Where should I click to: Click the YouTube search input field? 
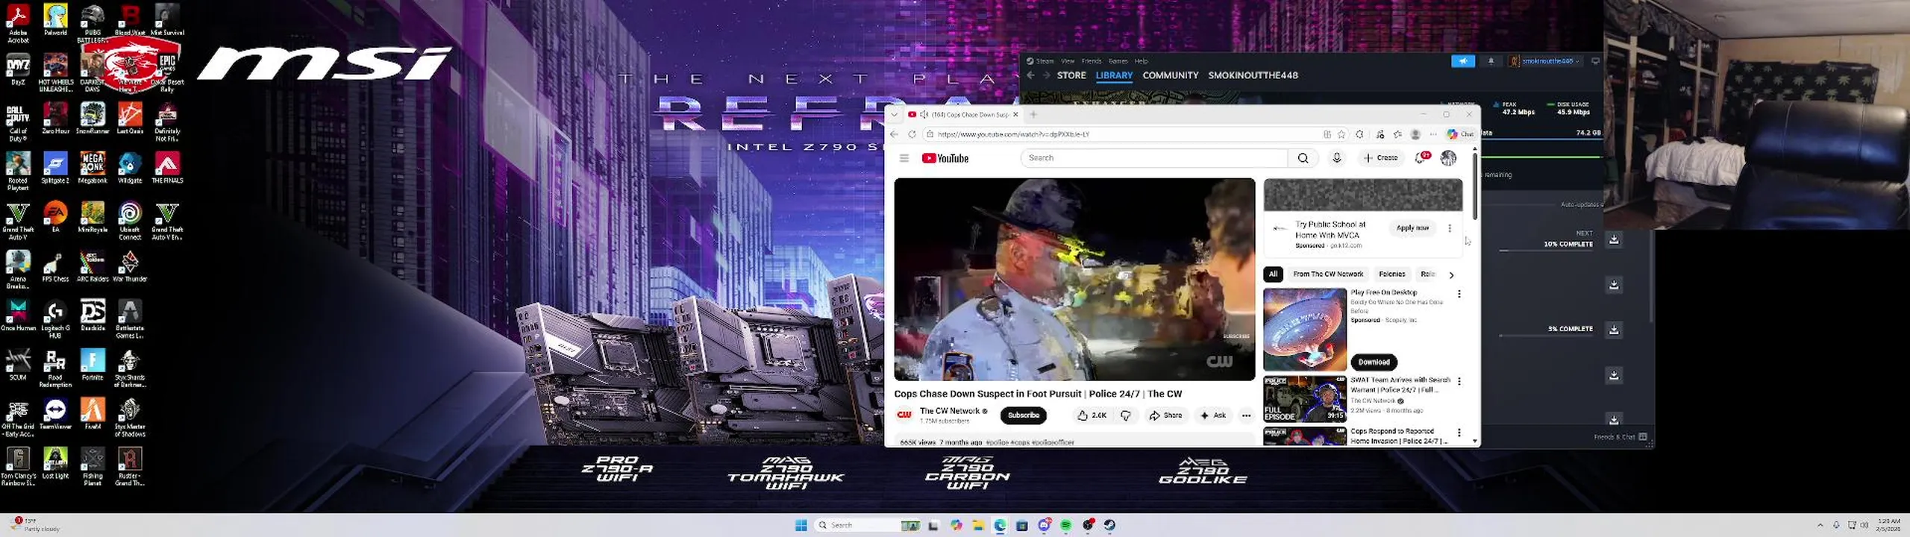(x=1154, y=158)
